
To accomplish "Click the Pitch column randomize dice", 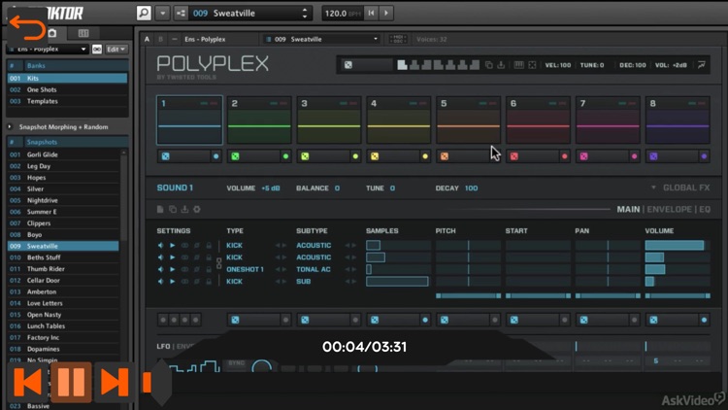I will (x=445, y=320).
